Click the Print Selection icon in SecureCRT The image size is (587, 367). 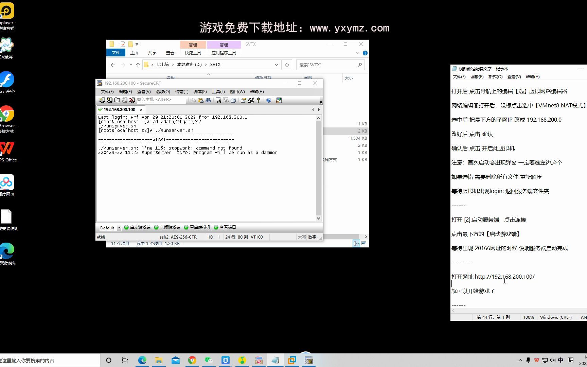[226, 100]
